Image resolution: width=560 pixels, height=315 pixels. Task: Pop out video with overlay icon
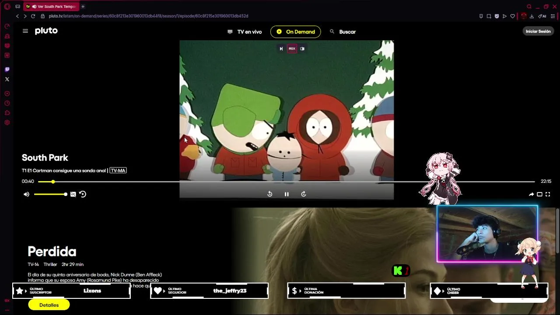[302, 49]
